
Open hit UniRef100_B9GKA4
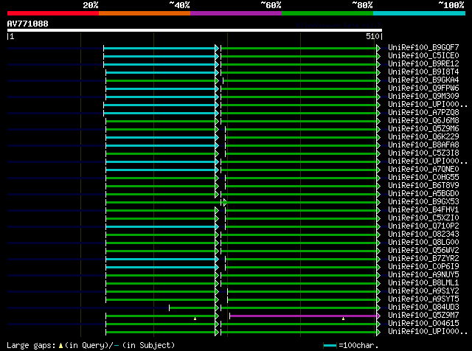click(x=423, y=80)
